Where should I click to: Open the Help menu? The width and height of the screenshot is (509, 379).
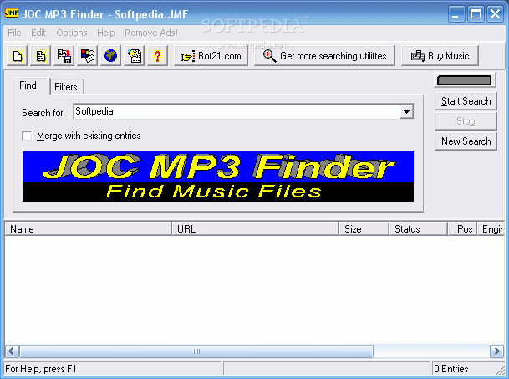106,33
